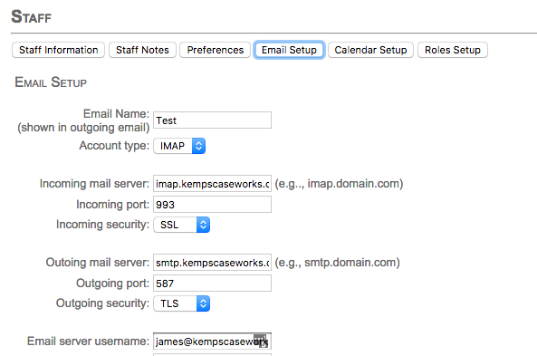537x356 pixels.
Task: Click the 'Incoming mail server:' label
Action: coord(94,184)
